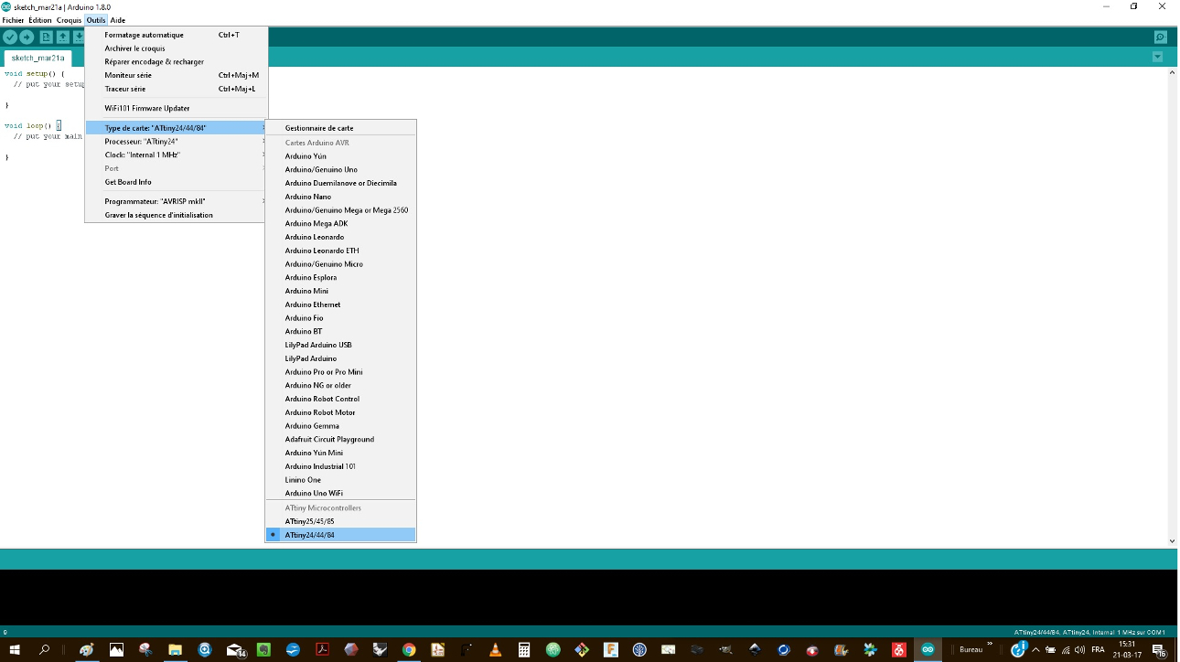Click the taskbar search magnifier icon
This screenshot has width=1180, height=662.
[44, 649]
